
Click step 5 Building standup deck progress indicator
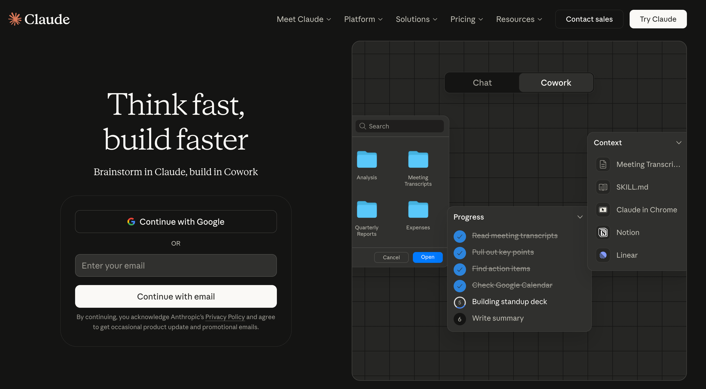(x=460, y=302)
